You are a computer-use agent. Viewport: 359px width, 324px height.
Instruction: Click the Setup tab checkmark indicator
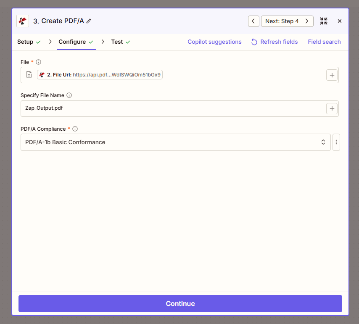click(39, 42)
